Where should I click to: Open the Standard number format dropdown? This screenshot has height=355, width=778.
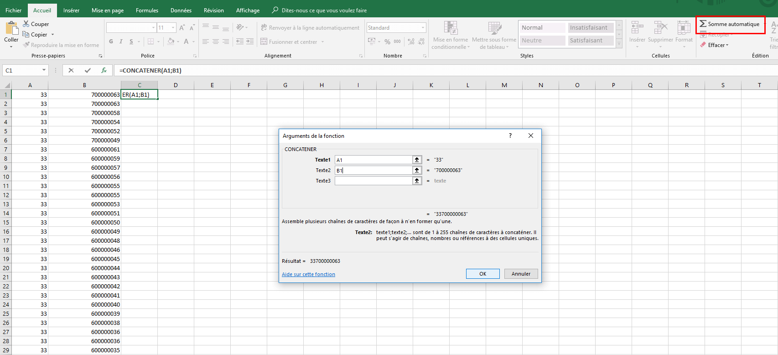tap(423, 28)
